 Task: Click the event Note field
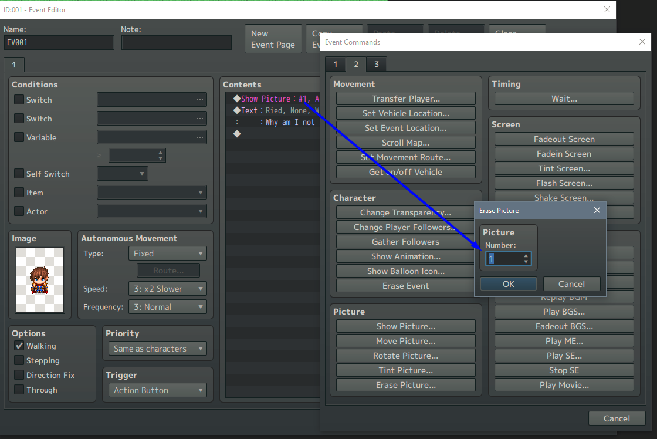click(177, 42)
